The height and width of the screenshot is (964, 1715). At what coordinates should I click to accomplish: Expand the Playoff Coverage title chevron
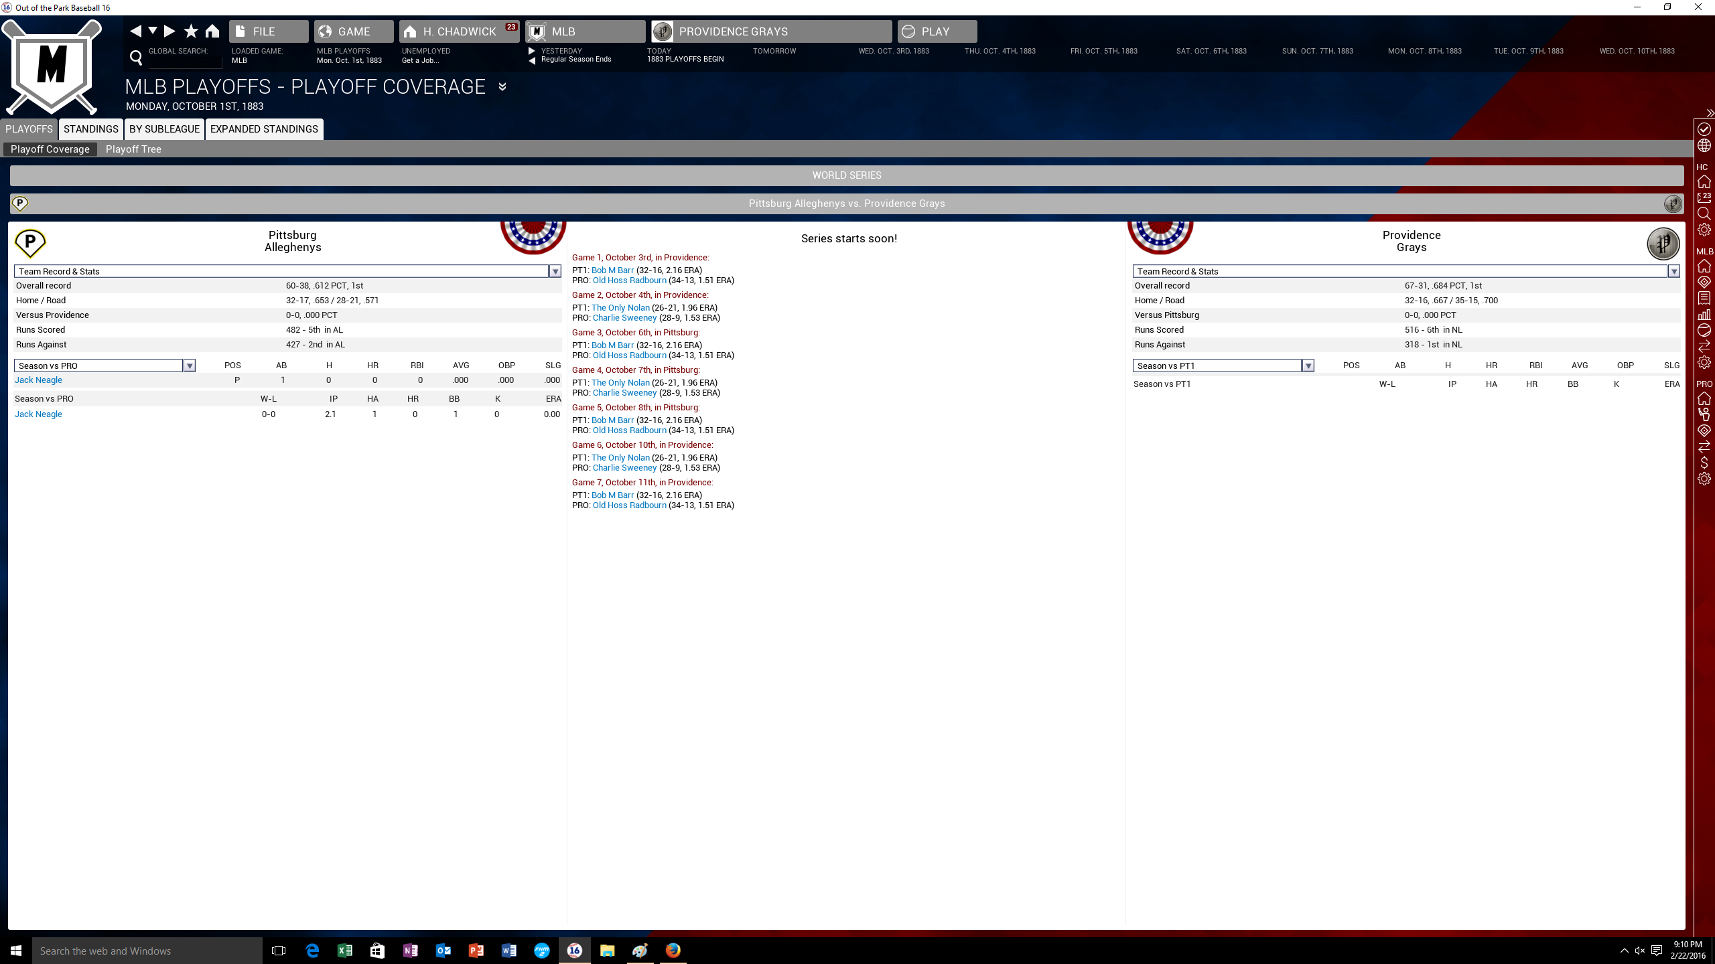pos(502,87)
